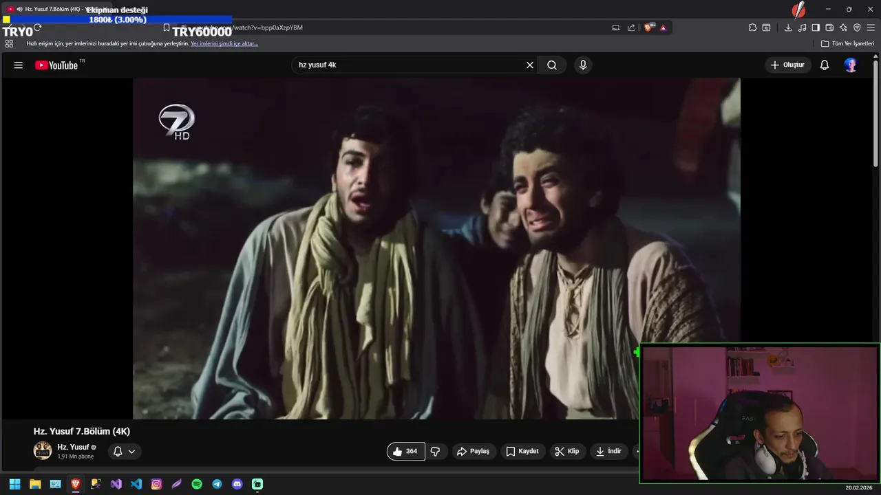Open the purple feather app in taskbar
Image resolution: width=881 pixels, height=495 pixels.
(177, 484)
